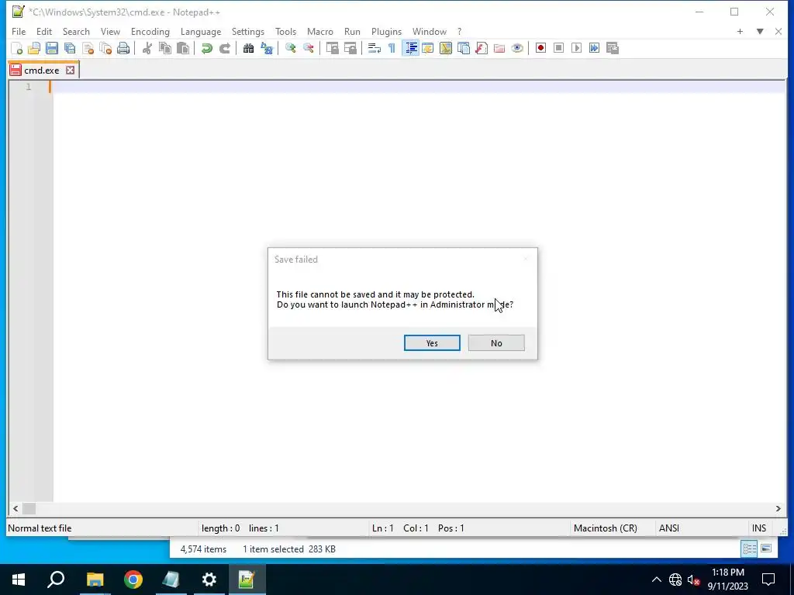Click 'Macintosh (CR)' in status bar
Image resolution: width=794 pixels, height=595 pixels.
605,528
